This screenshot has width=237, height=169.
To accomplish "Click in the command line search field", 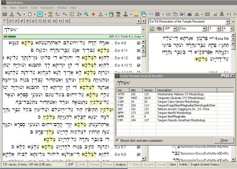I will pyautogui.click(x=72, y=30).
